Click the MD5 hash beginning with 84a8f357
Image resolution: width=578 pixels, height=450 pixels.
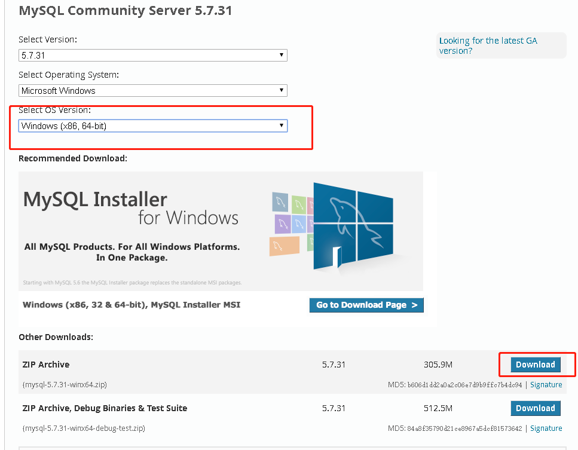(x=464, y=428)
